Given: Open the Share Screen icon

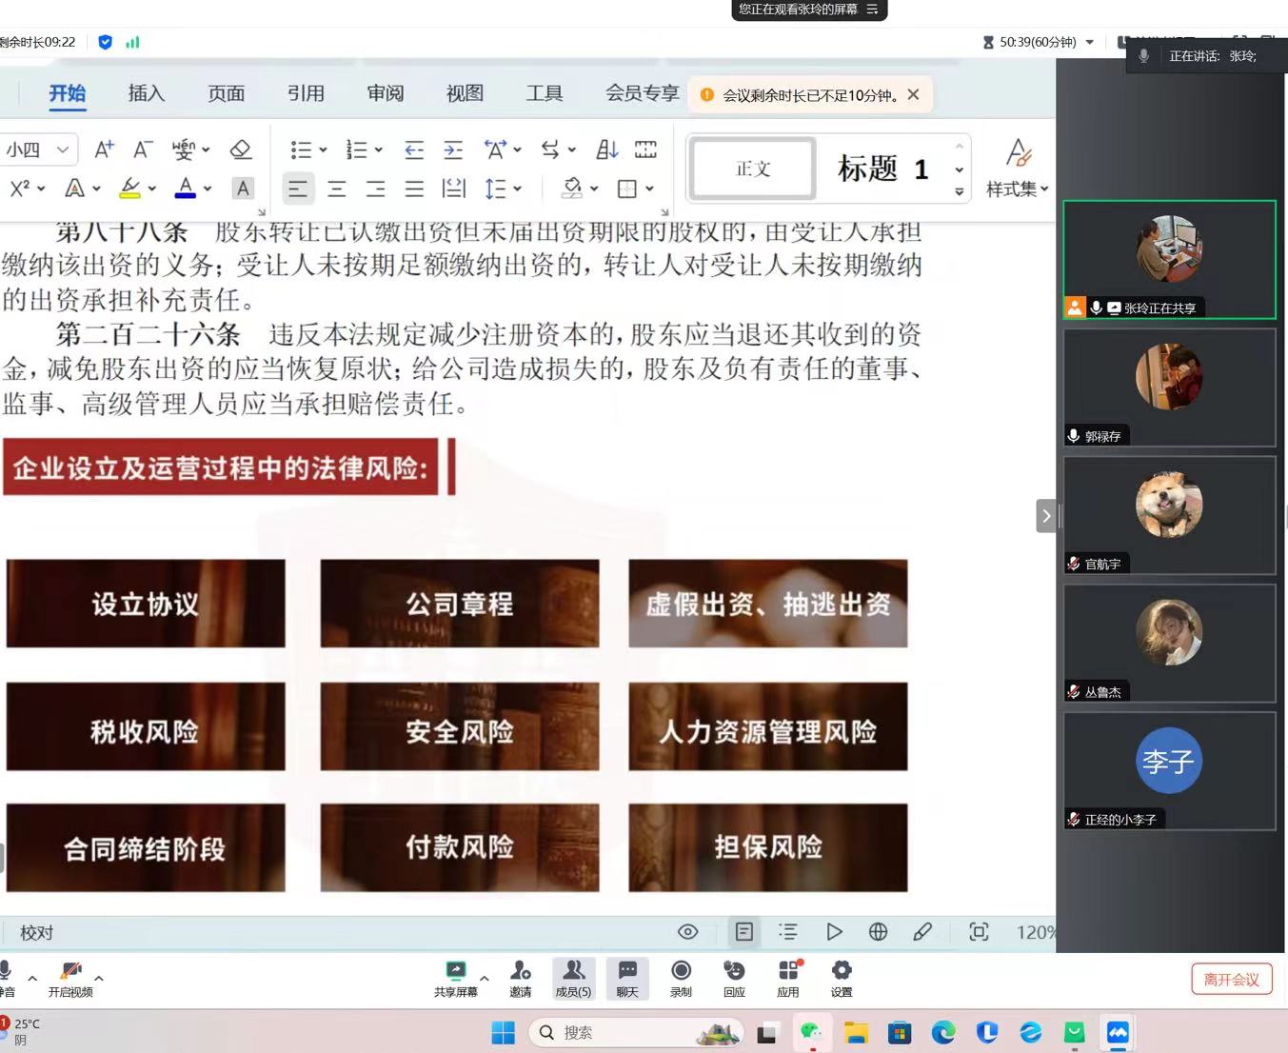Looking at the screenshot, I should click(456, 978).
